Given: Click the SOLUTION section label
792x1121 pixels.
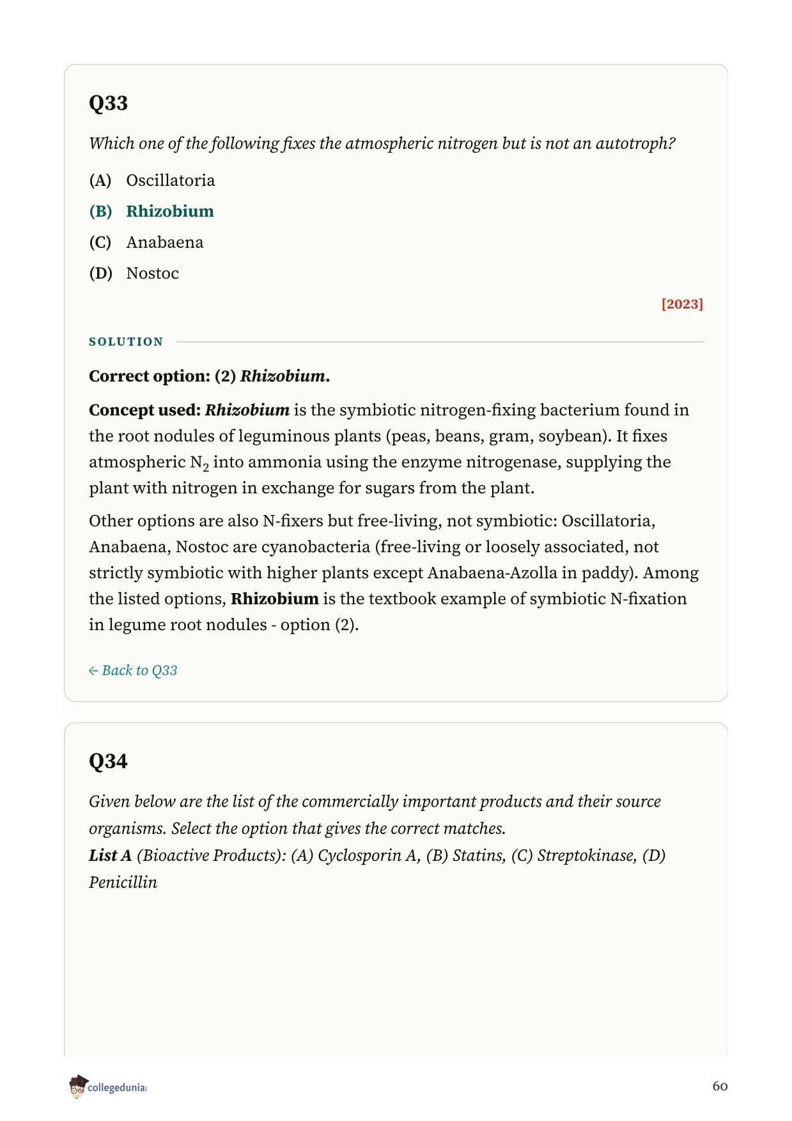Looking at the screenshot, I should [x=126, y=342].
